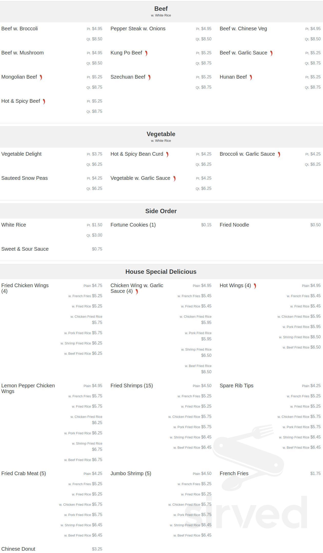Screen dimensions: 323x553
Task: Click the chili icon by Hot & Spicy Bean Curd
Action: (167, 154)
